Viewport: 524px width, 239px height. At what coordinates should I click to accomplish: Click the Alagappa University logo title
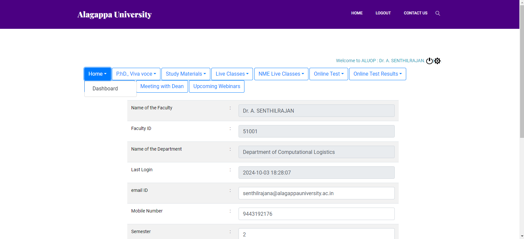click(x=115, y=15)
